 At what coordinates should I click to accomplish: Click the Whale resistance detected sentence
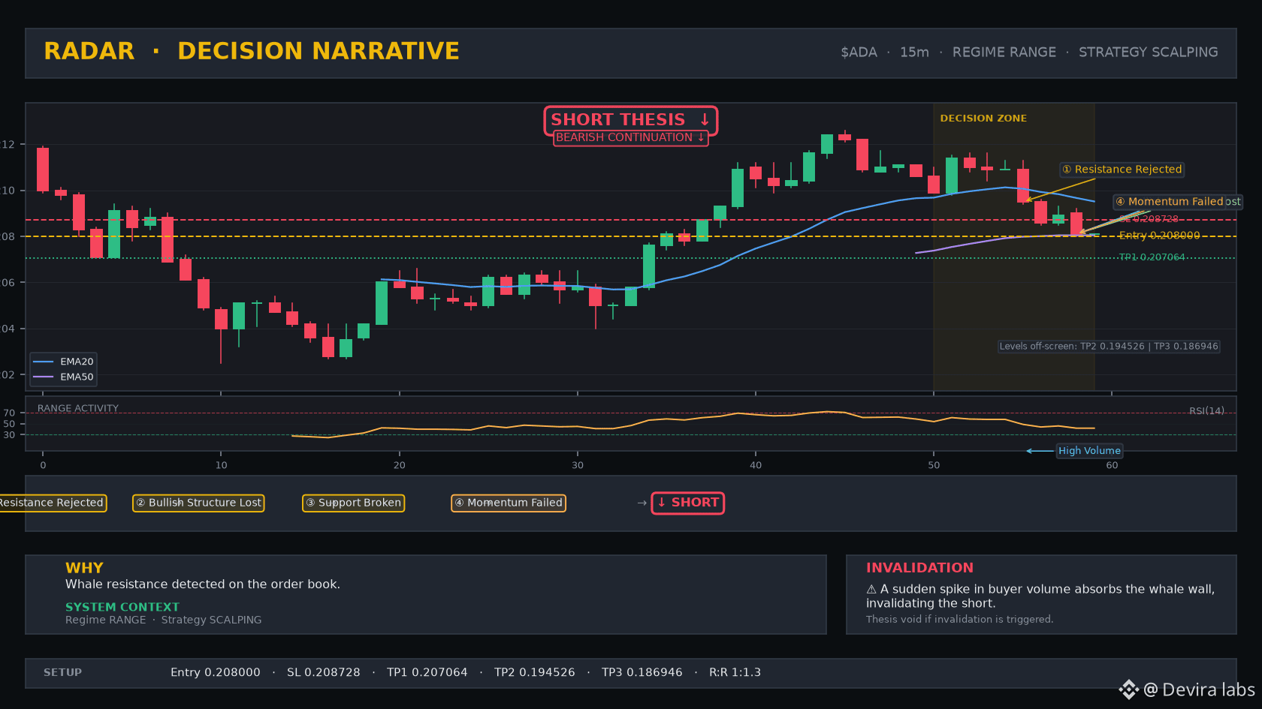click(203, 584)
